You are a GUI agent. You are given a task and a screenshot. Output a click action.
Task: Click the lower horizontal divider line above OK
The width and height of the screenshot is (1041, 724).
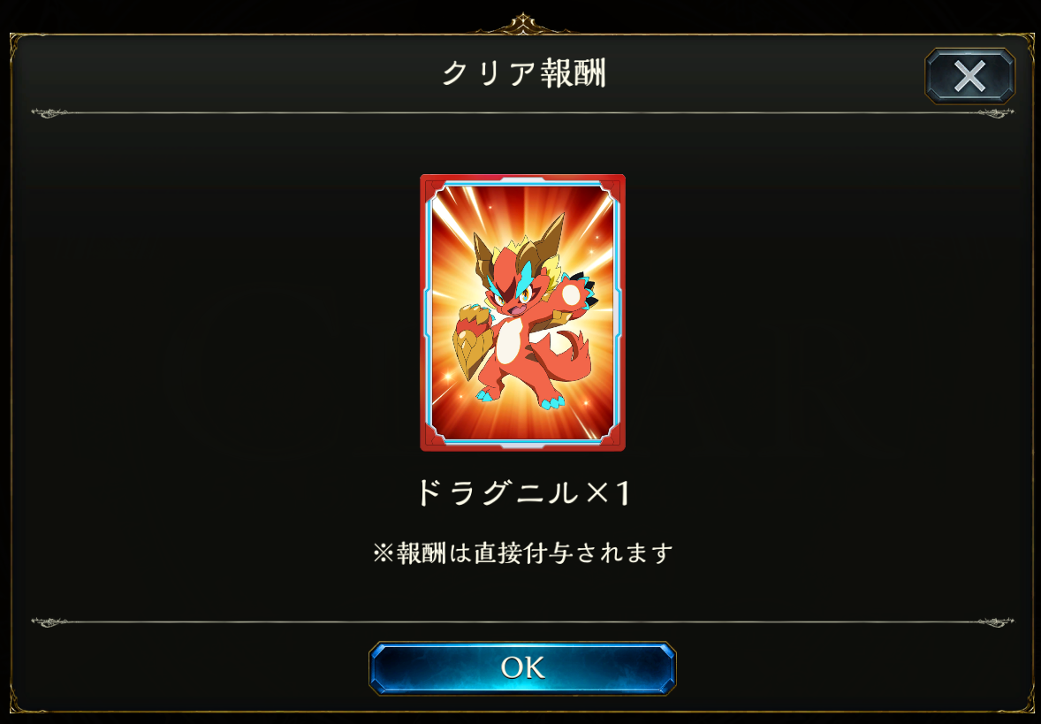pyautogui.click(x=522, y=621)
